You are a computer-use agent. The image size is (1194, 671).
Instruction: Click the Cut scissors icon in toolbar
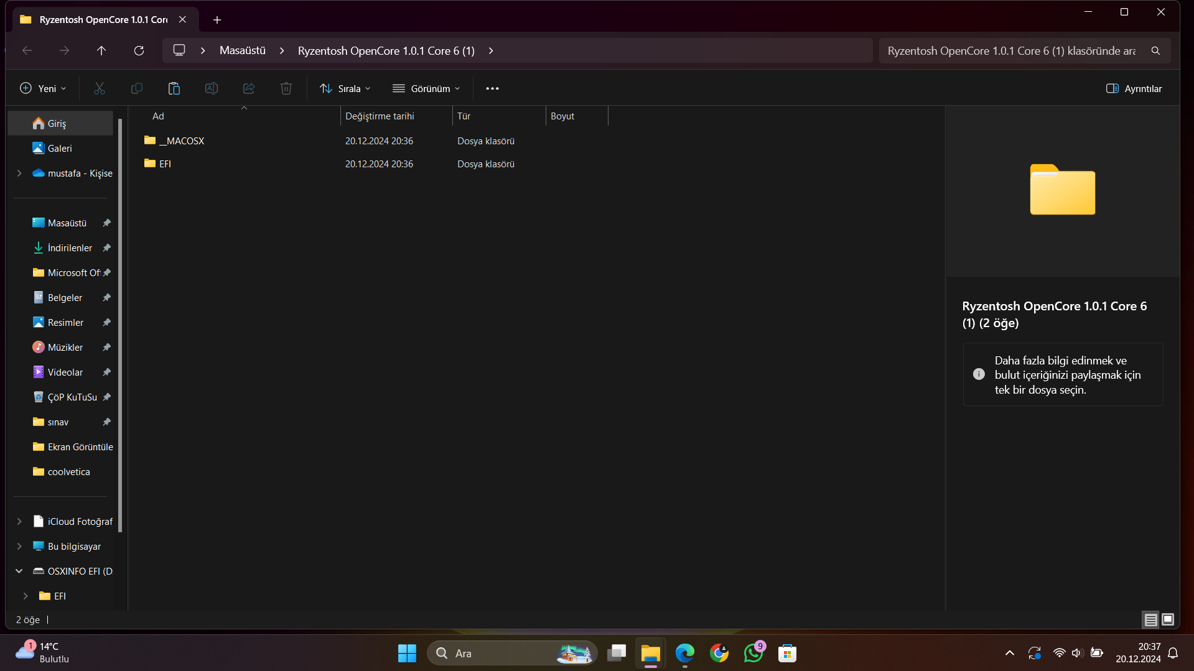click(100, 88)
